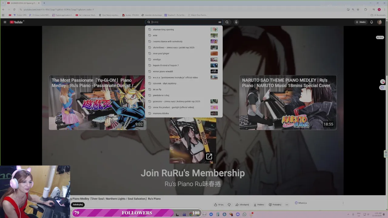The width and height of the screenshot is (388, 218).
Task: Open the Discord icon in taskbar
Action: click(238, 214)
